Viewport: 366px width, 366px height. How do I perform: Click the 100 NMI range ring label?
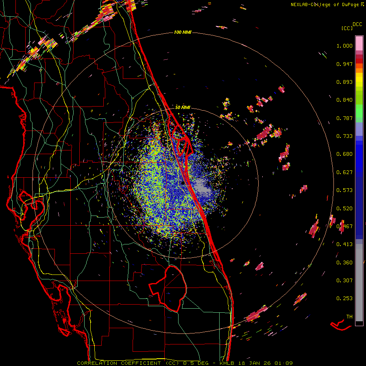tap(183, 32)
